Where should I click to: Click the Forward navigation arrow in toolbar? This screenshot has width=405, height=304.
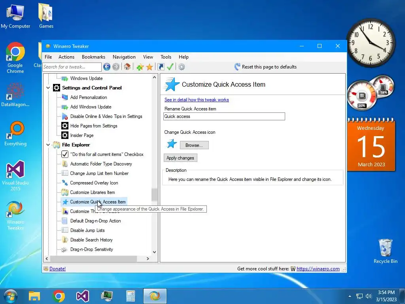point(116,67)
